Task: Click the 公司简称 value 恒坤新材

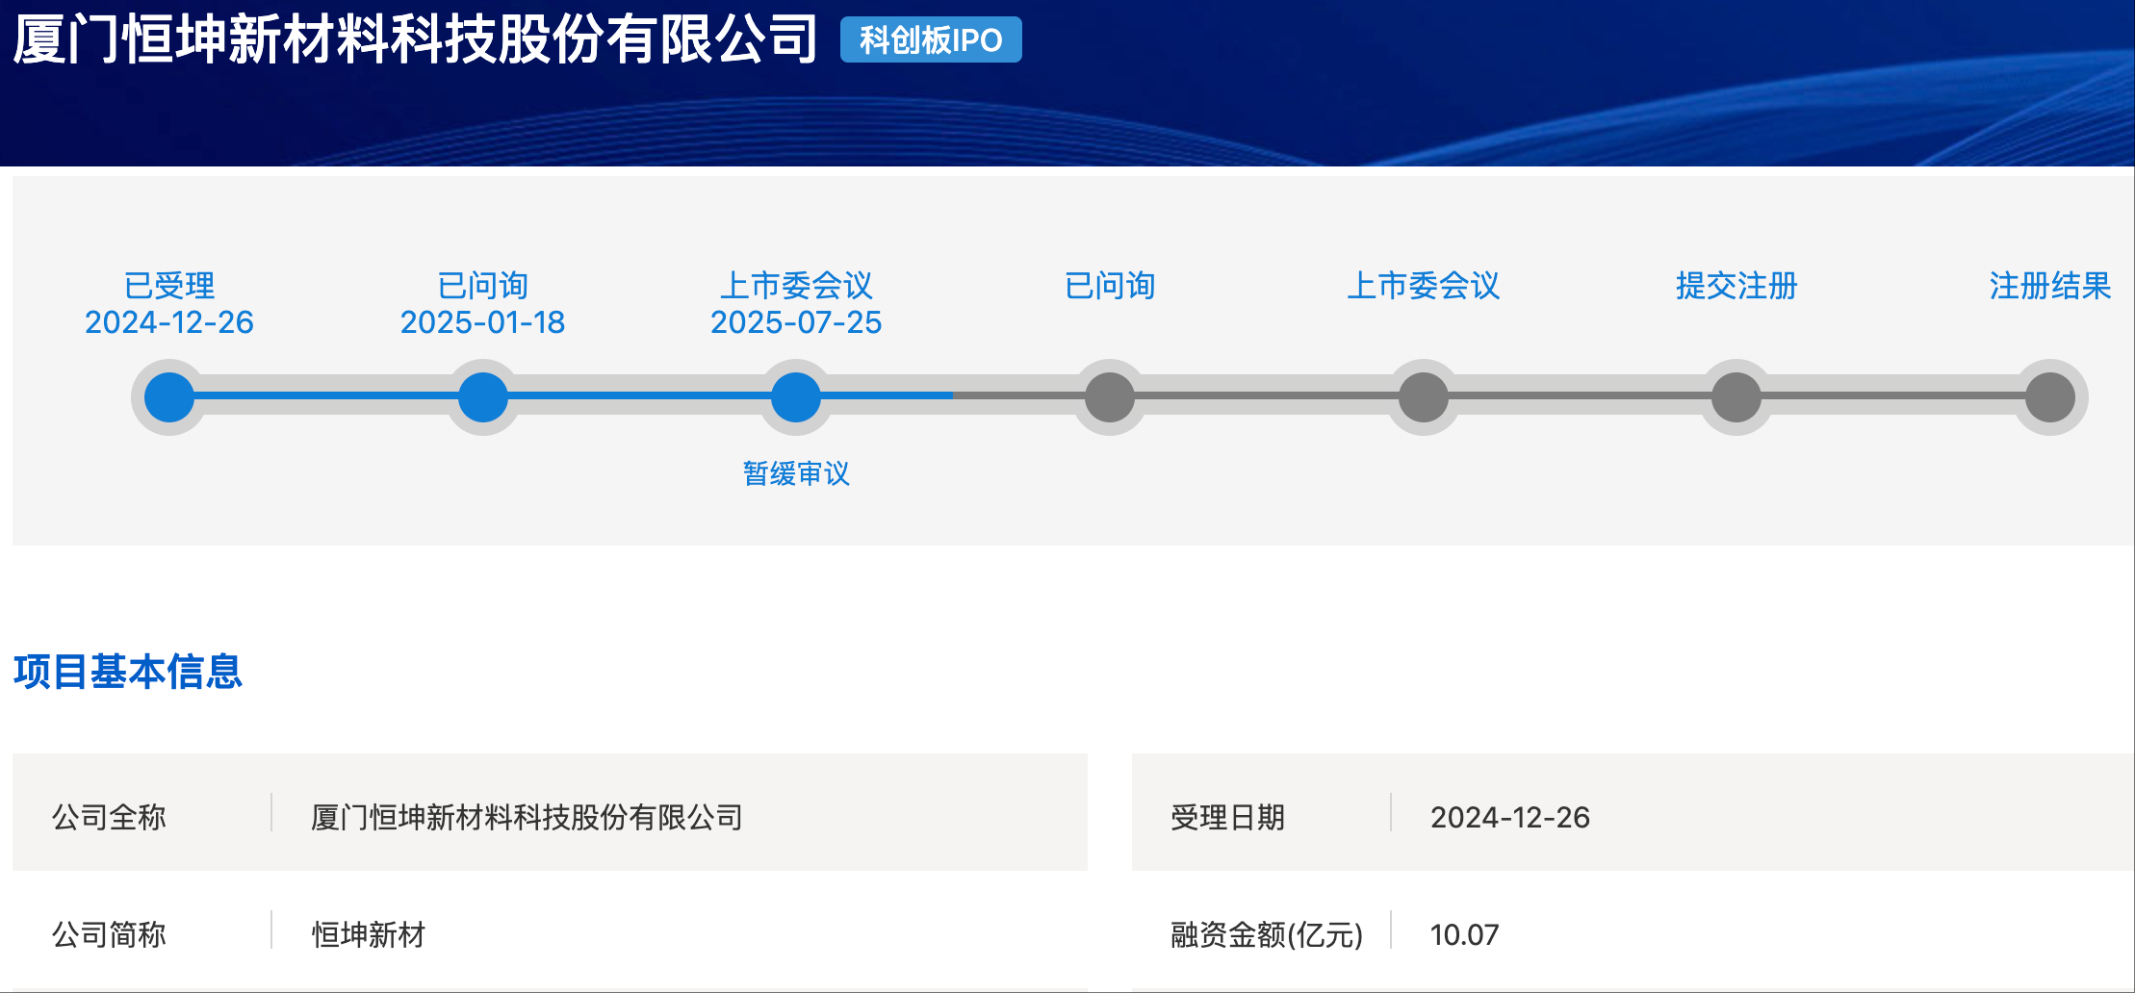Action: [x=369, y=934]
